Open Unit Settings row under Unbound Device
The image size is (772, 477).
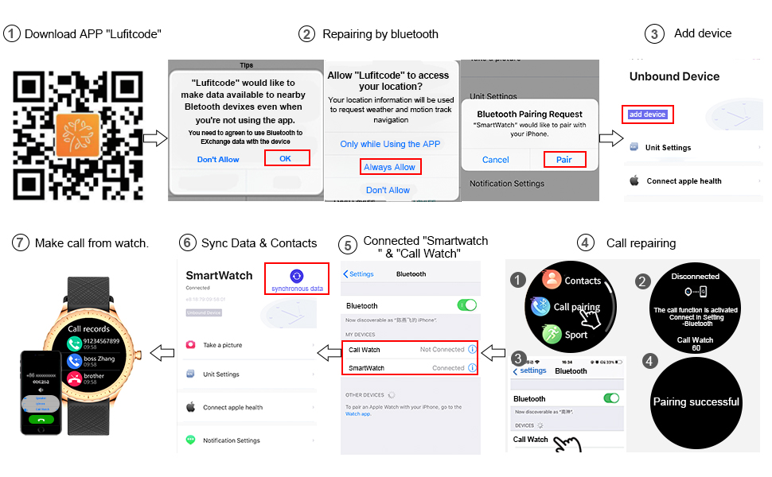point(693,148)
